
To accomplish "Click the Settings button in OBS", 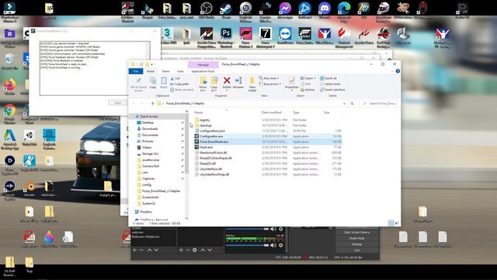I will coord(357,244).
